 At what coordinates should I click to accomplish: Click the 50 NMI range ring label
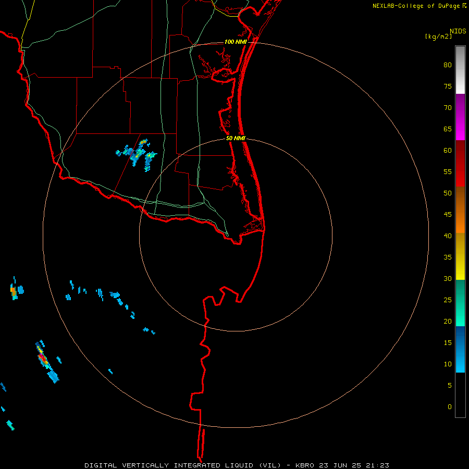[236, 138]
